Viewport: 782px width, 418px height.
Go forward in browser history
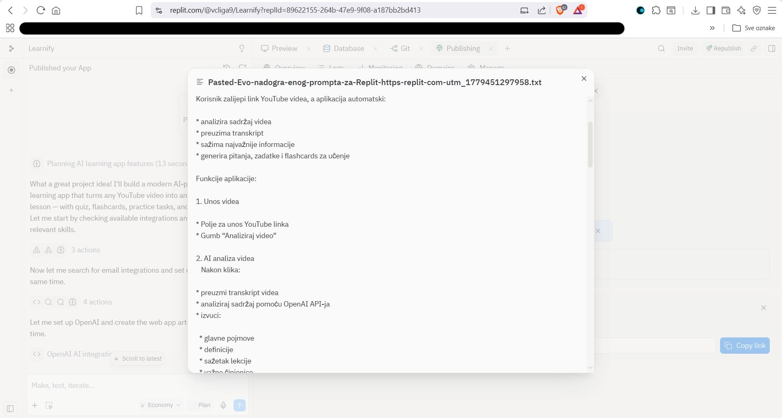click(x=25, y=10)
